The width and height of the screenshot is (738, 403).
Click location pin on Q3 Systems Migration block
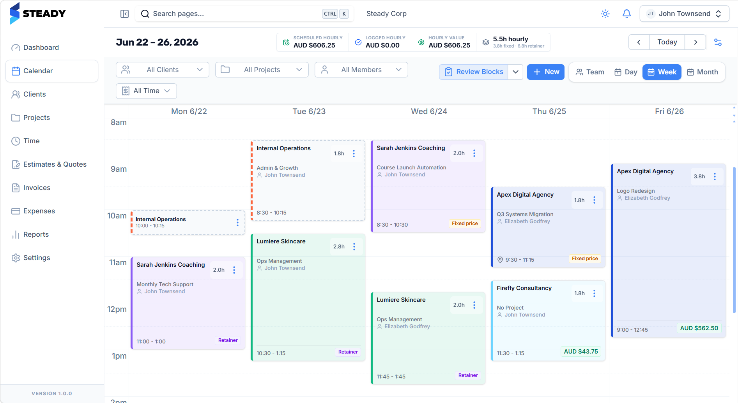tap(500, 260)
